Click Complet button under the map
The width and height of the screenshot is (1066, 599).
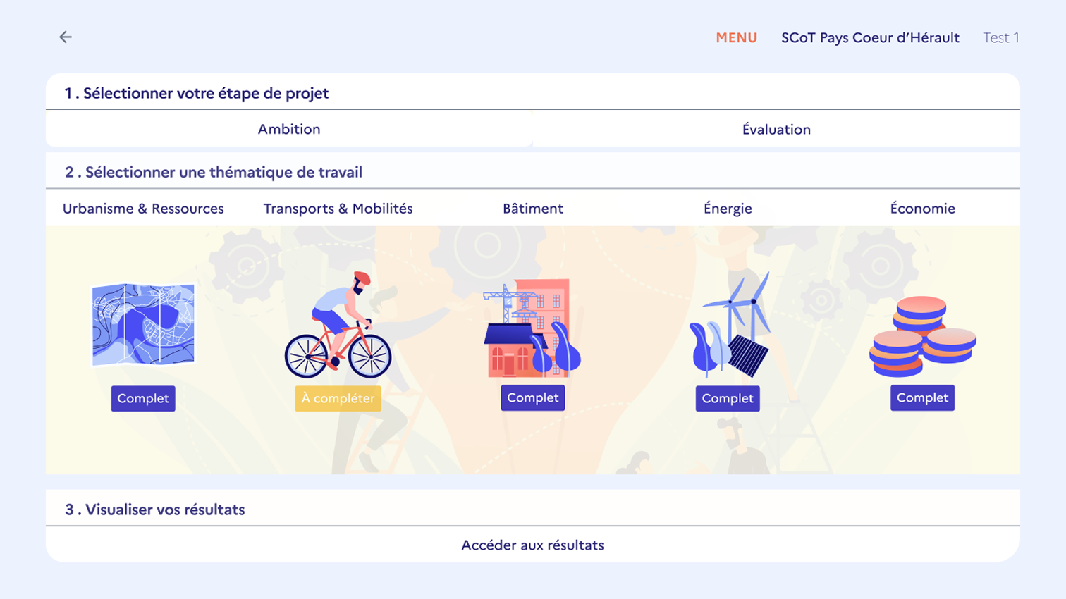click(x=143, y=398)
